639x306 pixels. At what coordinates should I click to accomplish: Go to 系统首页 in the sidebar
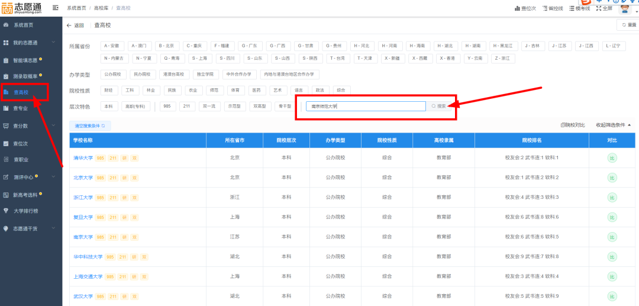pos(23,25)
